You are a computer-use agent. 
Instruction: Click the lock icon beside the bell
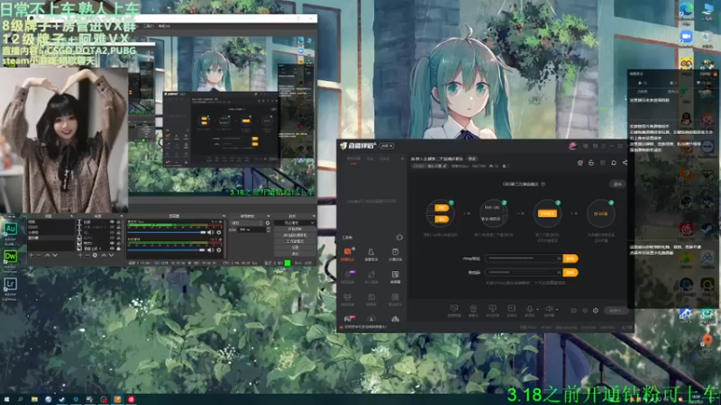pyautogui.click(x=591, y=163)
